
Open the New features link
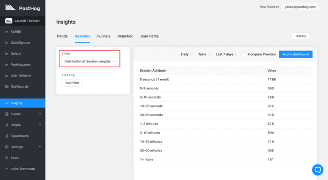pyautogui.click(x=269, y=7)
